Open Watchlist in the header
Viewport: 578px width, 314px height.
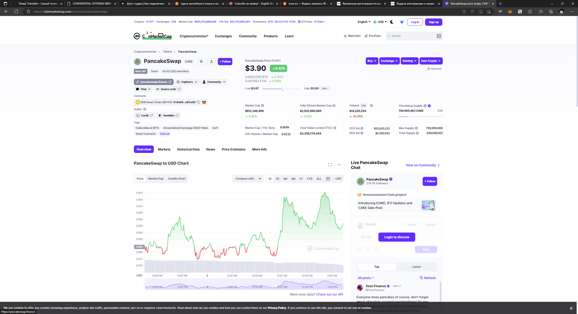coord(352,36)
